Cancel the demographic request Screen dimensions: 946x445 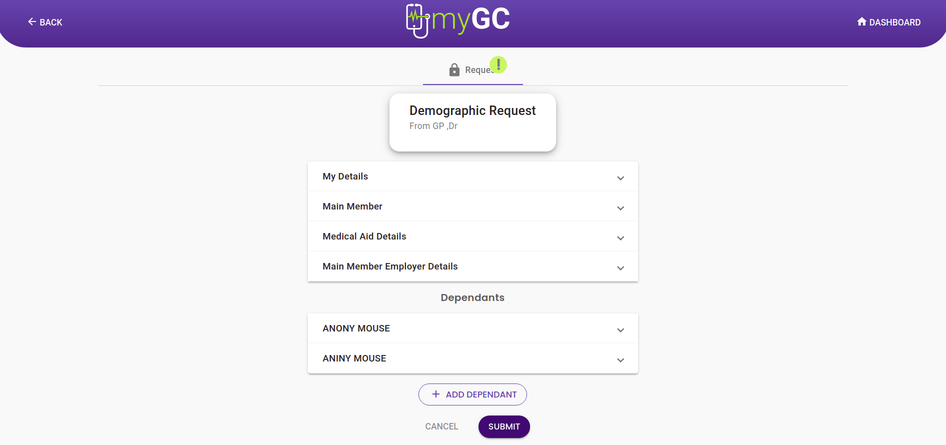[x=441, y=426]
